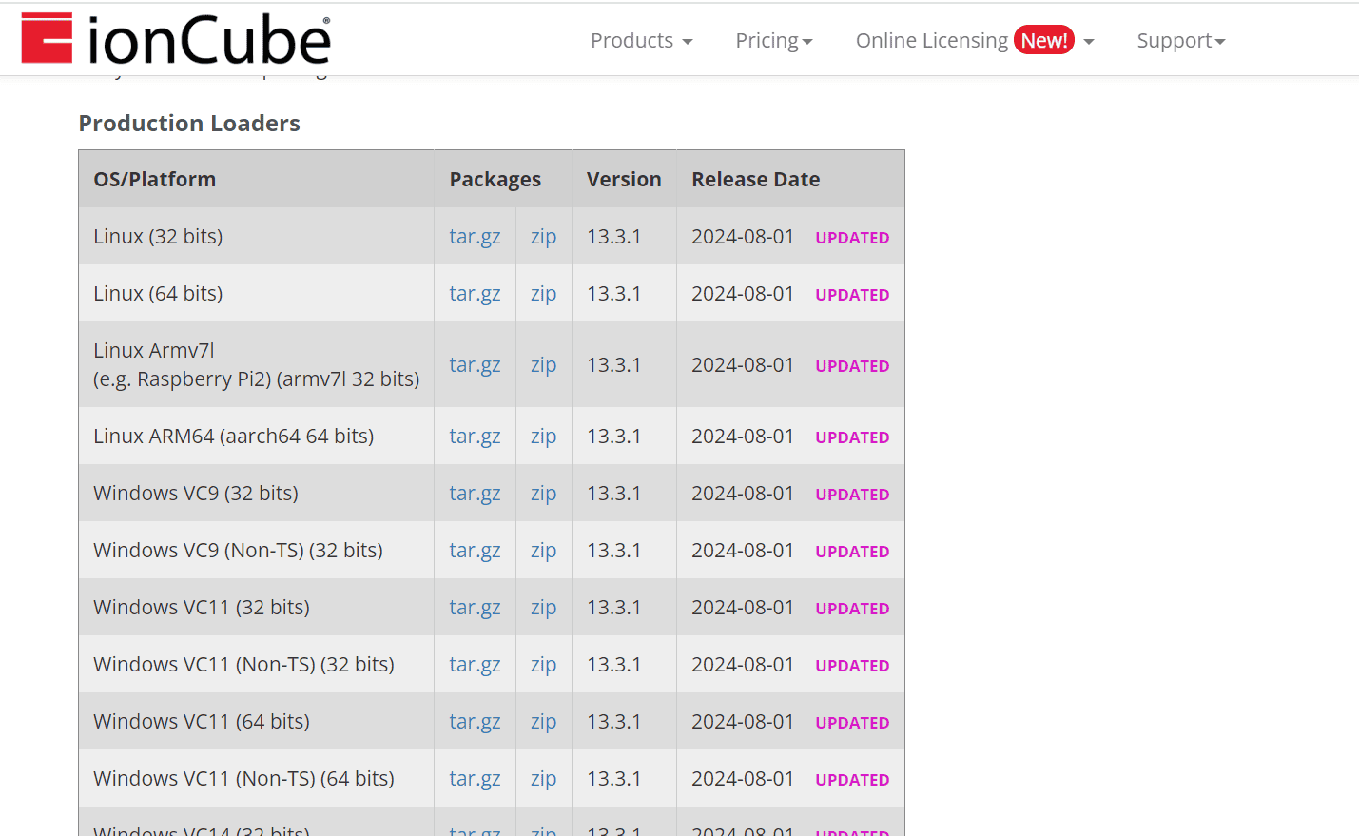
Task: Download zip for Linux Armv7l Raspberry Pi2
Action: pyautogui.click(x=543, y=364)
